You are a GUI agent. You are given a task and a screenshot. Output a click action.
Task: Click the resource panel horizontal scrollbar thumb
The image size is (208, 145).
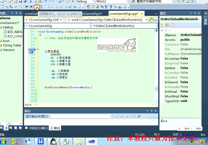click(x=9, y=123)
